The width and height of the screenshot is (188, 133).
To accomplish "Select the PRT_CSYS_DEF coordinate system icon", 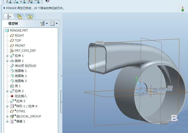I will [12, 51].
